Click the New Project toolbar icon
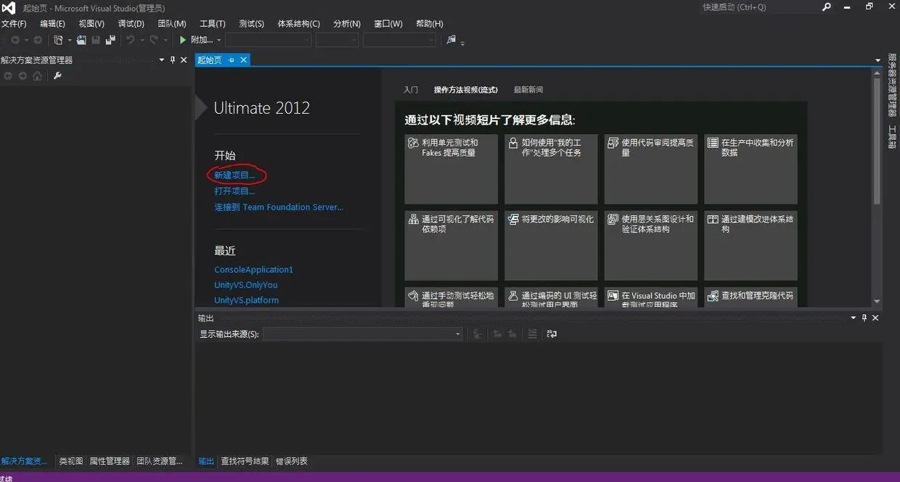This screenshot has width=900, height=482. pos(58,40)
